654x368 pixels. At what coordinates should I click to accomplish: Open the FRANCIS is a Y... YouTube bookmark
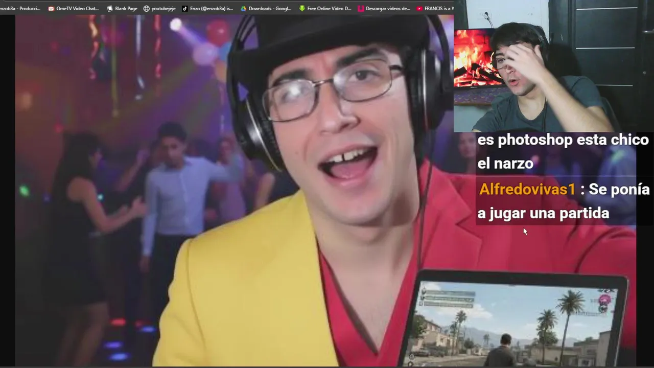click(x=435, y=8)
